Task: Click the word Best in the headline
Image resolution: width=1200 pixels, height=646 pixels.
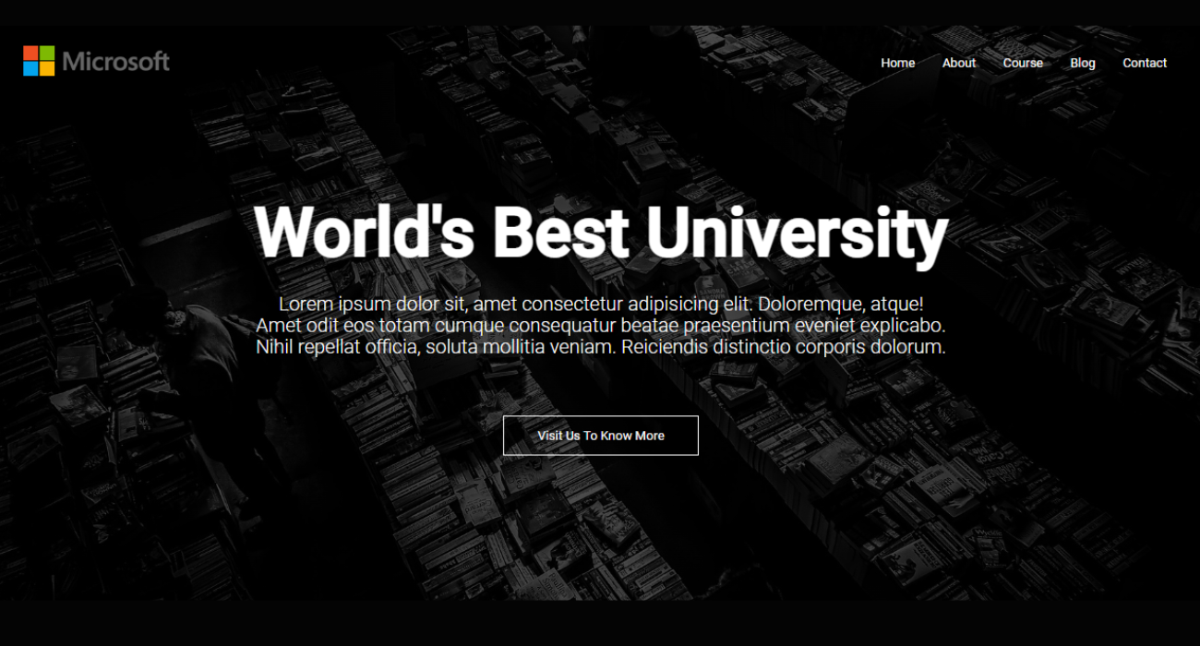Action: click(561, 233)
